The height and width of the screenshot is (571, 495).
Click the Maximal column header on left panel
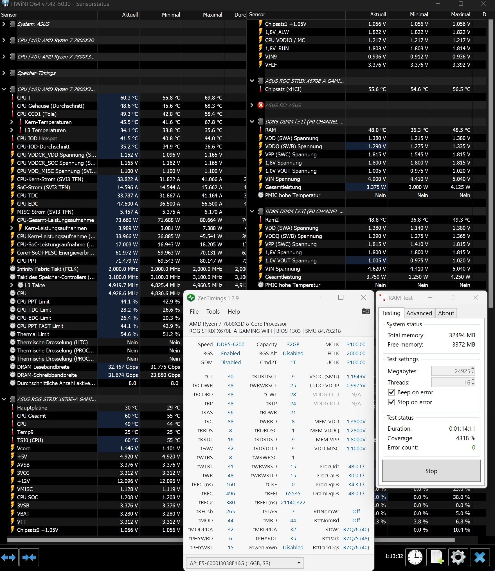pos(203,15)
